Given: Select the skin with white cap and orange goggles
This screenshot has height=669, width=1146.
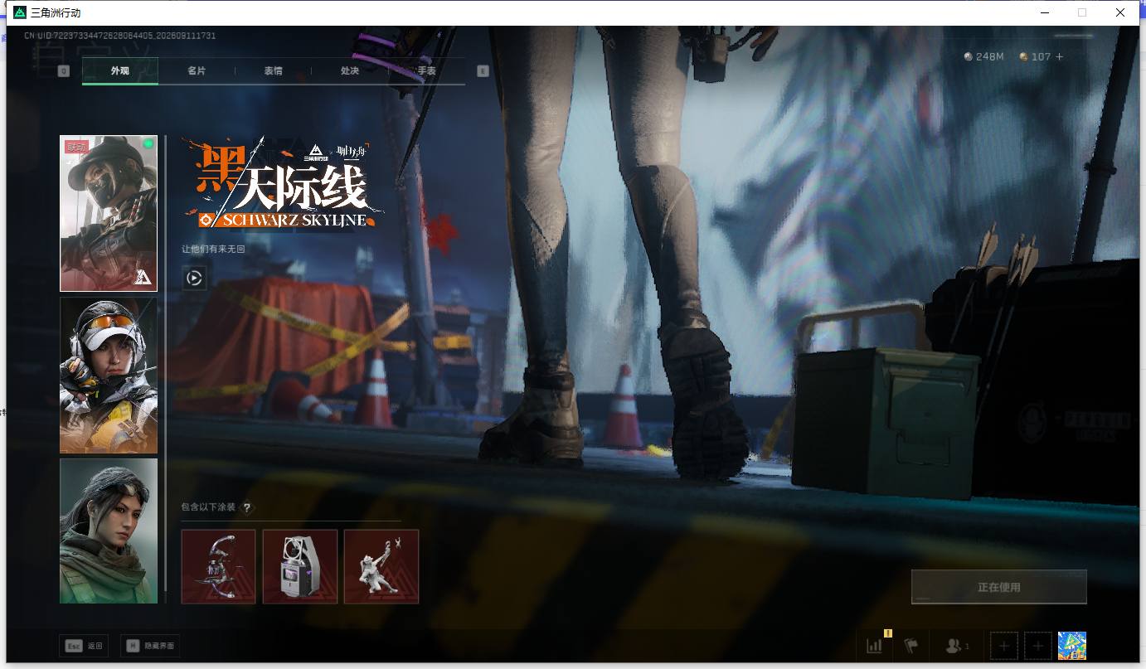Looking at the screenshot, I should [x=109, y=376].
